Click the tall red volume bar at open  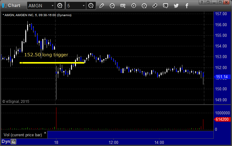pos(56,118)
